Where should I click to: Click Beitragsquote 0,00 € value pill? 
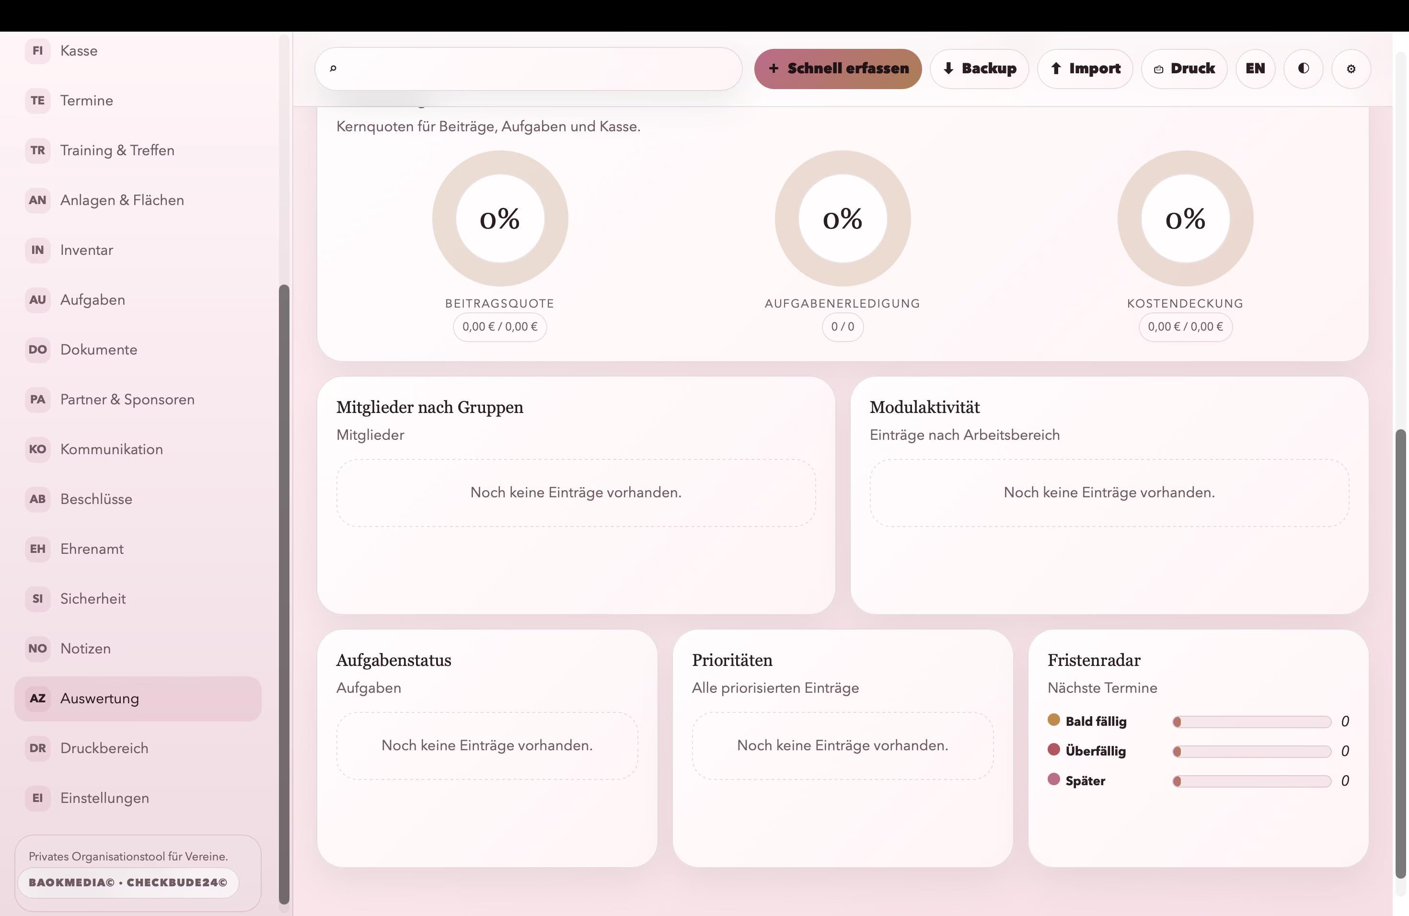point(500,327)
